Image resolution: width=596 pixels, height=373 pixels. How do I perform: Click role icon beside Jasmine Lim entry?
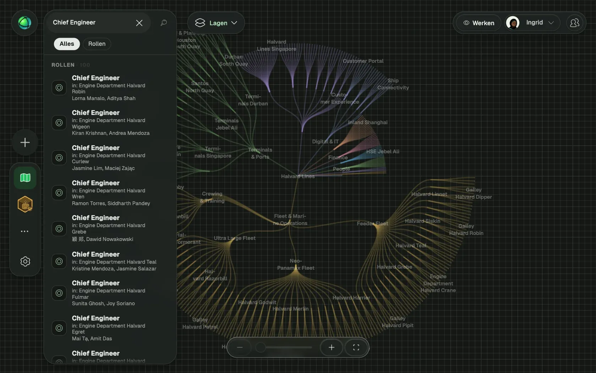[59, 158]
